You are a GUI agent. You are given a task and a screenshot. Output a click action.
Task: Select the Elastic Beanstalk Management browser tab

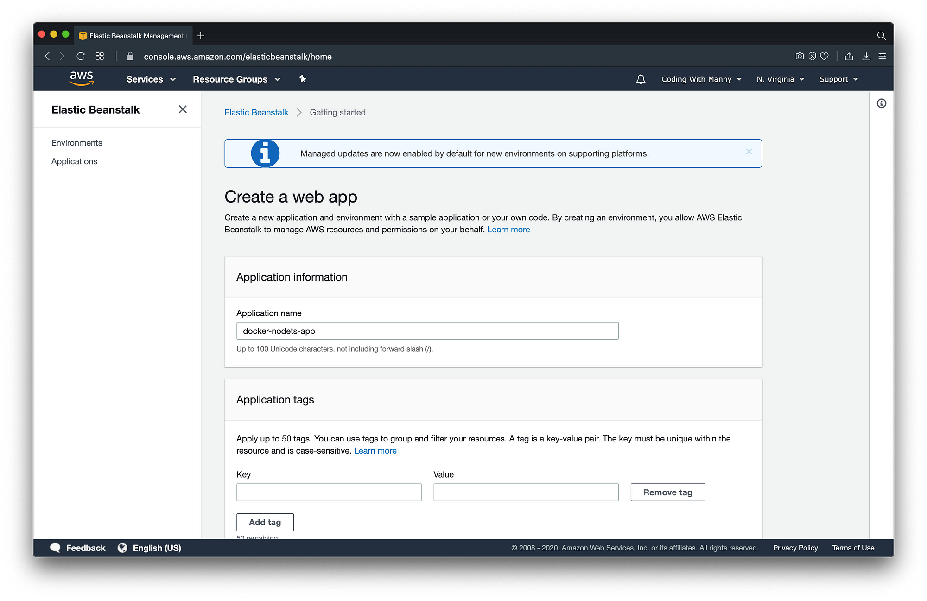pos(133,36)
